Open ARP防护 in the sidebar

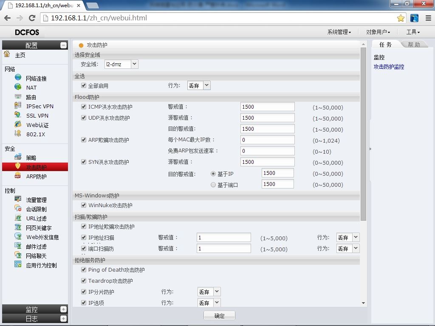[36, 177]
